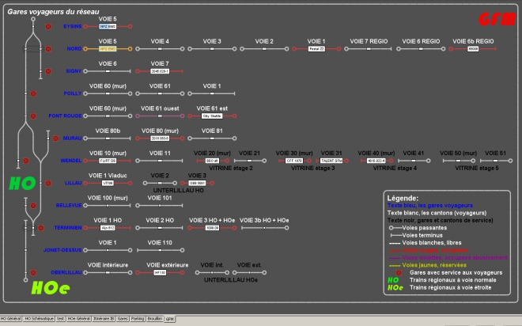Select the CFF 1970 train on VOIE 30 (mur)

[294, 161]
